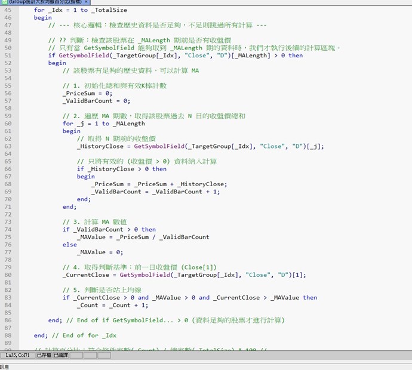Click the document icon on the script tab
The image size is (412, 370).
point(5,2)
